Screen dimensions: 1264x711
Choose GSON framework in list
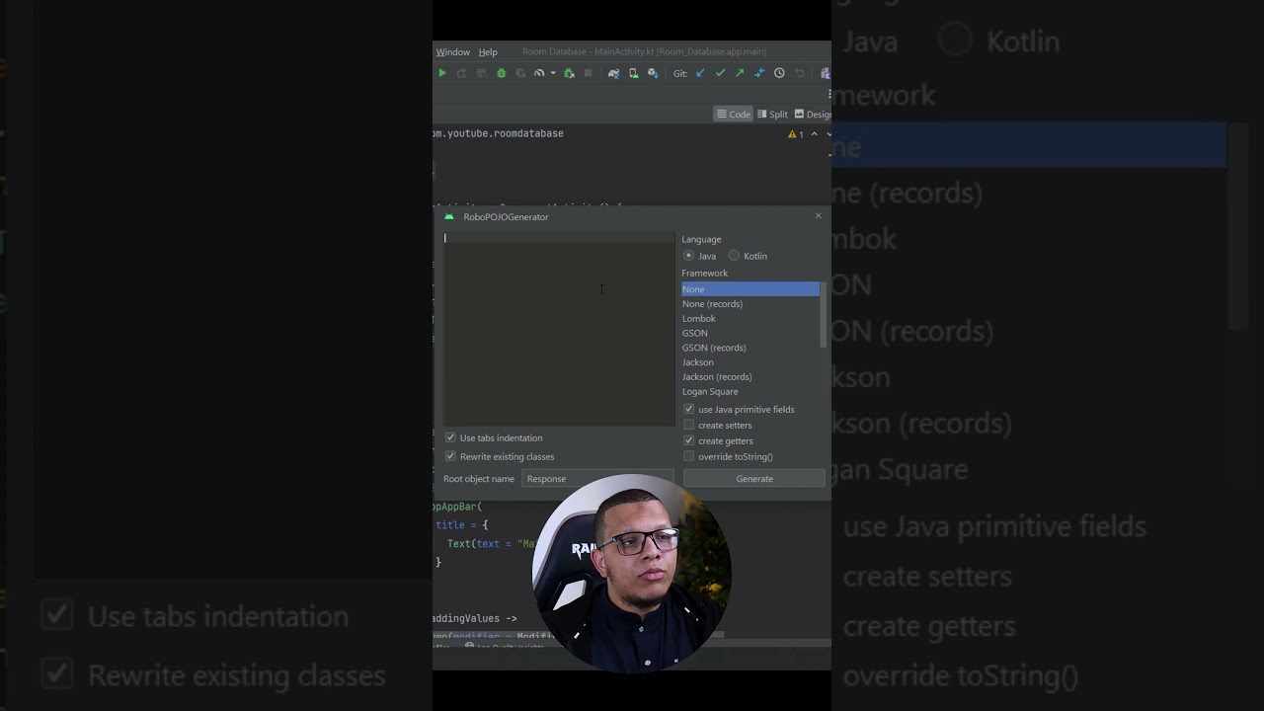[750, 333]
